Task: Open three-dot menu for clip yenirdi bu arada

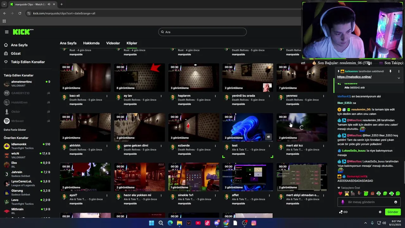Action: coord(269,96)
